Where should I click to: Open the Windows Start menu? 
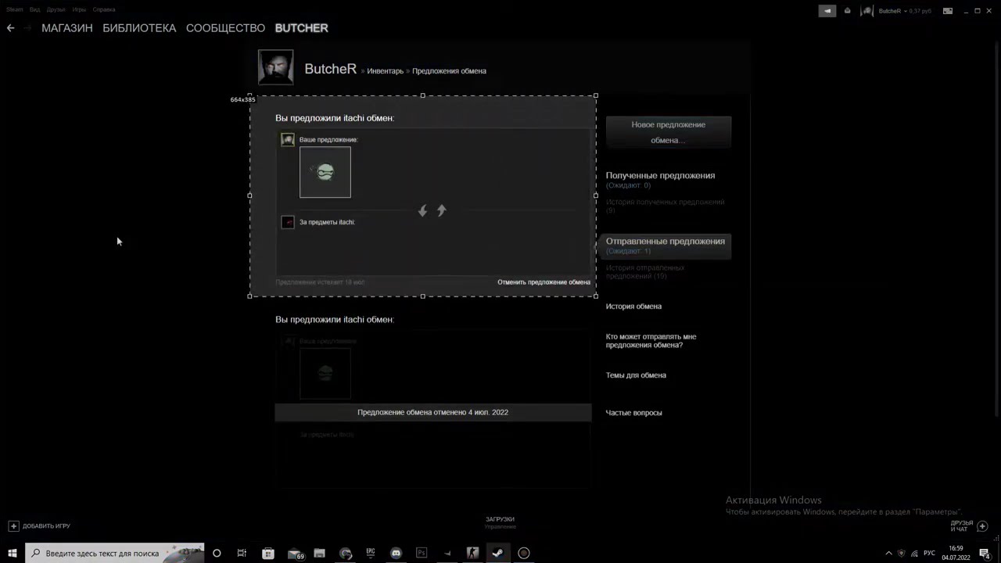click(x=13, y=553)
